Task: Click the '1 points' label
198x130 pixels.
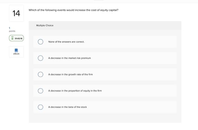Action: coord(12,30)
